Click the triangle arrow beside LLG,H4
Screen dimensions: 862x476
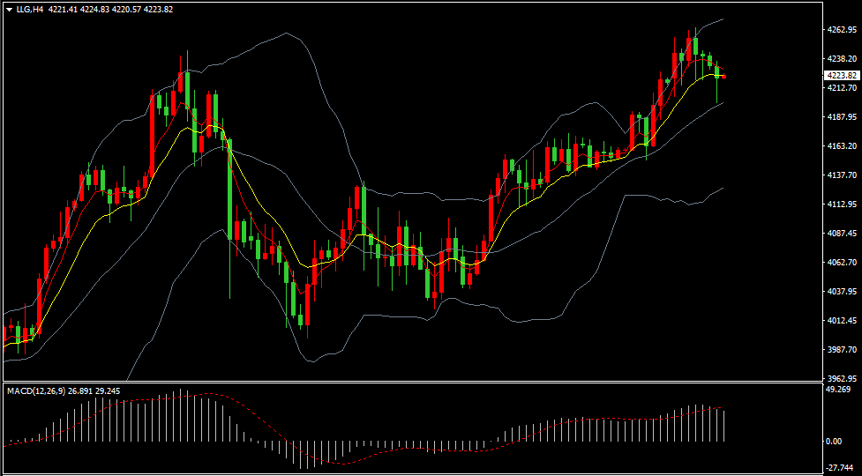coord(9,9)
